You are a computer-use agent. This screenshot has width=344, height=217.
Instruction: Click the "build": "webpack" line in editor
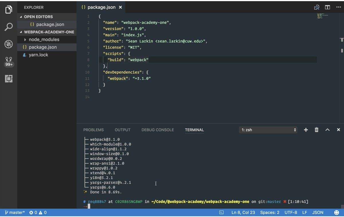(128, 60)
